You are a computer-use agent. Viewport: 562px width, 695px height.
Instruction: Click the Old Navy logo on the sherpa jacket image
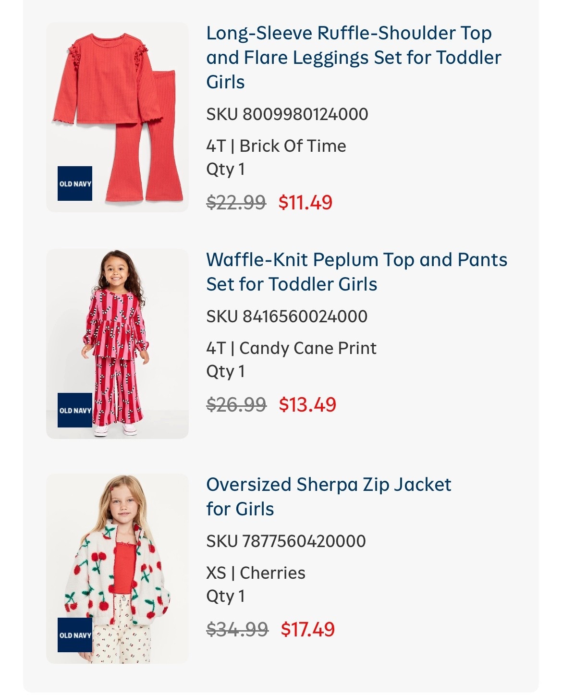click(x=74, y=635)
